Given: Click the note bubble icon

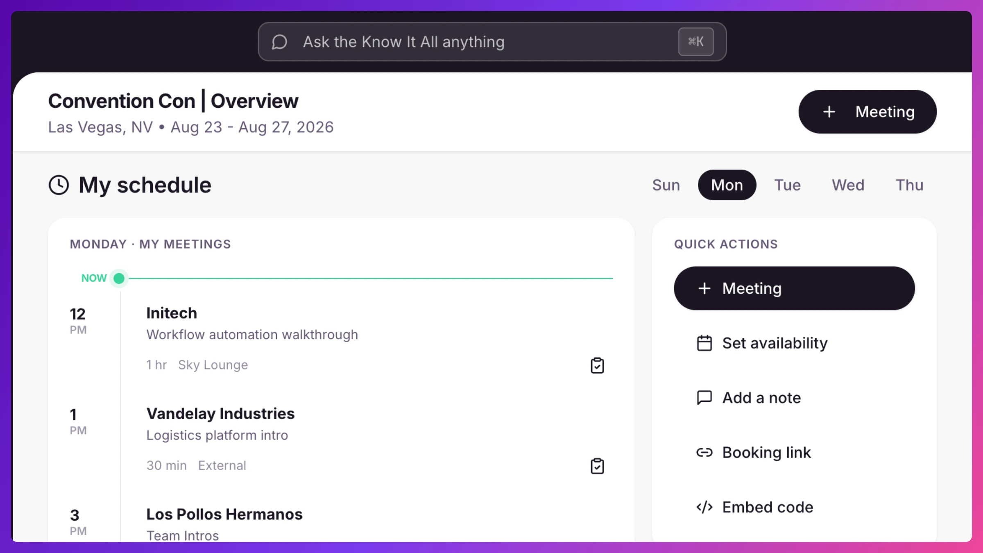Looking at the screenshot, I should tap(704, 398).
